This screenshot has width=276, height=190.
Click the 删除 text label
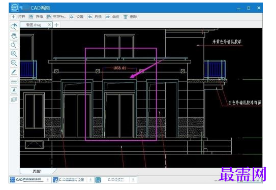click(134, 17)
